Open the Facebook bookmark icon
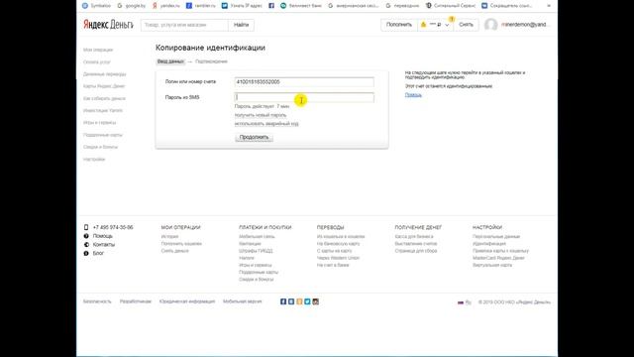This screenshot has width=634, height=357. pyautogui.click(x=271, y=6)
